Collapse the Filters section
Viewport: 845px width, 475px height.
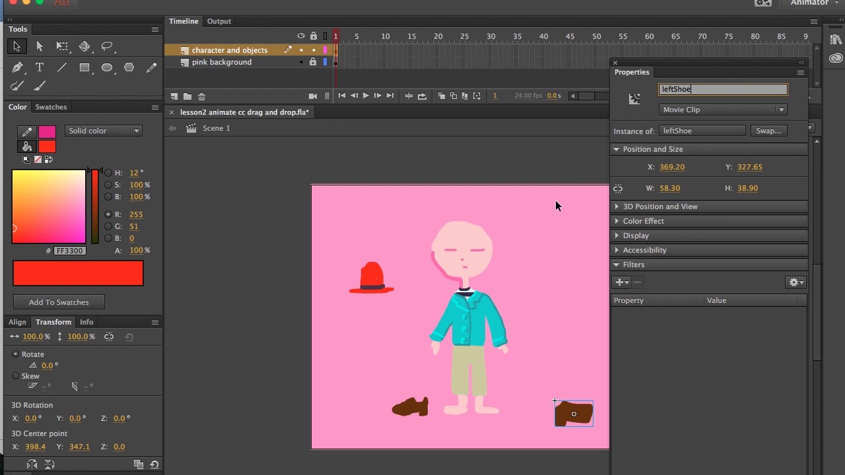tap(617, 265)
